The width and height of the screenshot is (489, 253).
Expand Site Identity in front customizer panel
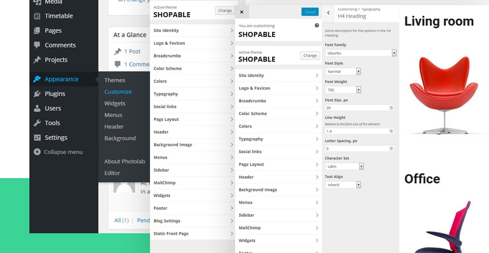278,75
